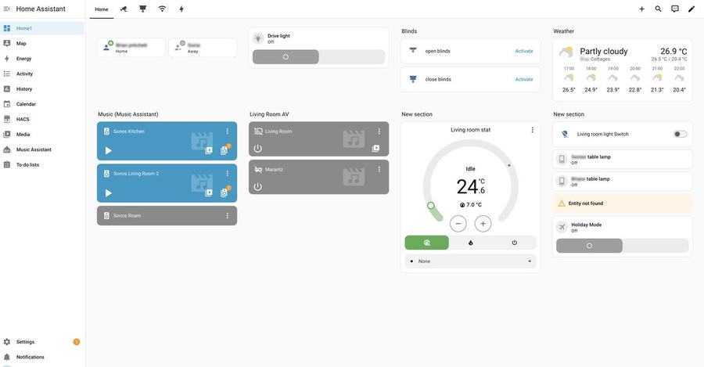Click the Music Assistant sidebar icon
Screen dimensions: 704x367
[7, 149]
